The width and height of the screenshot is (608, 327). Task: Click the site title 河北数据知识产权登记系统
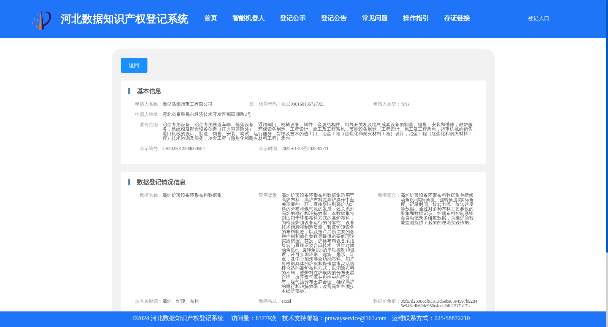click(x=124, y=19)
